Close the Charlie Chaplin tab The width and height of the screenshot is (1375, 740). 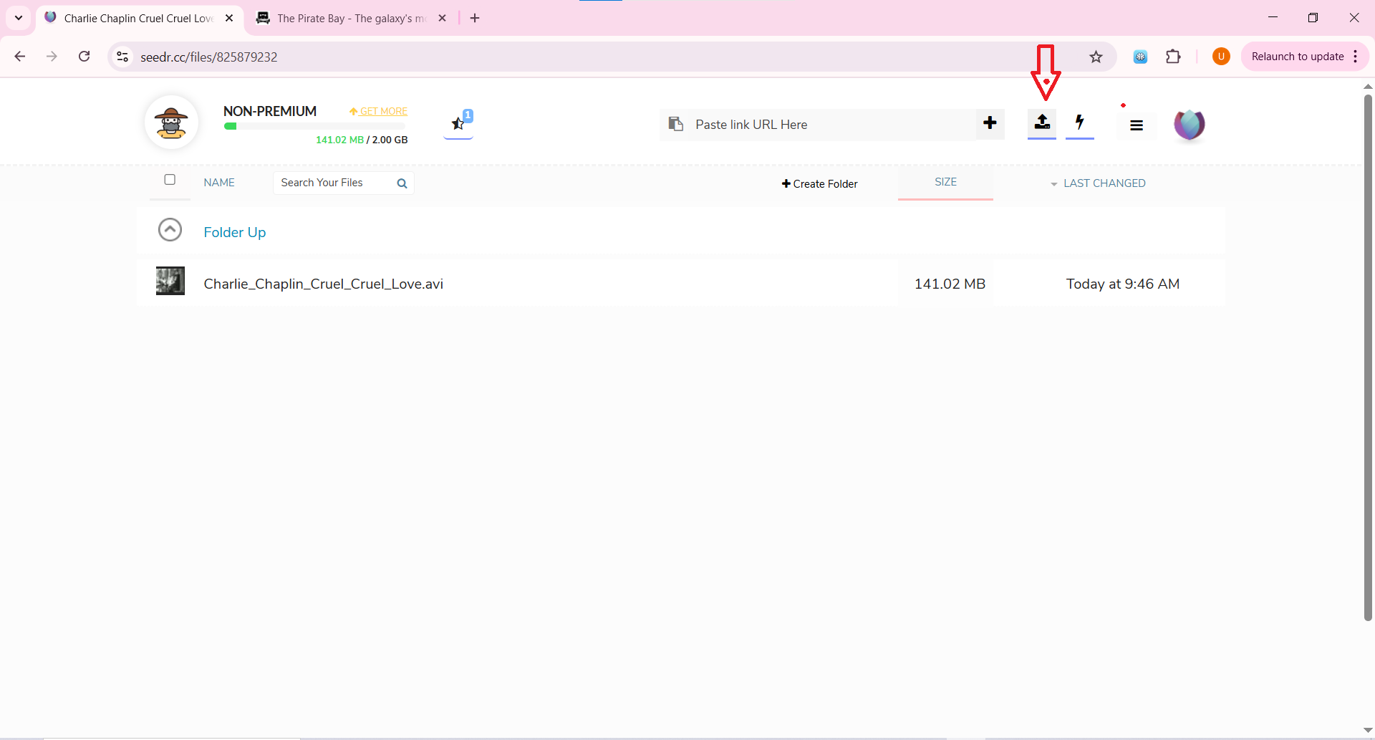[x=229, y=18]
